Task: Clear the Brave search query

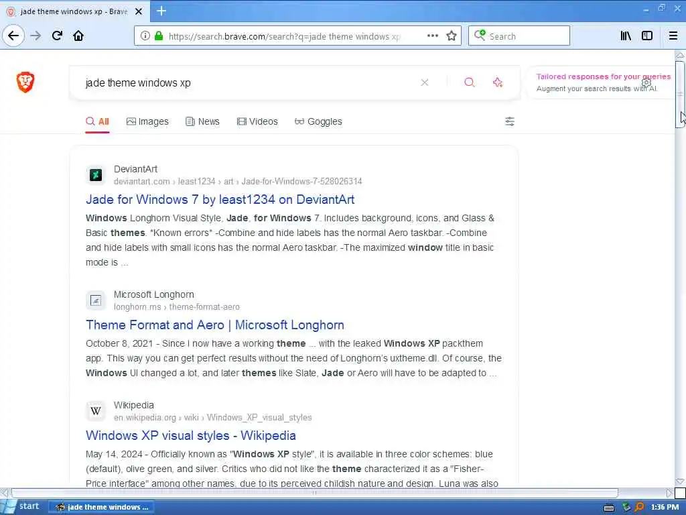Action: tap(424, 82)
